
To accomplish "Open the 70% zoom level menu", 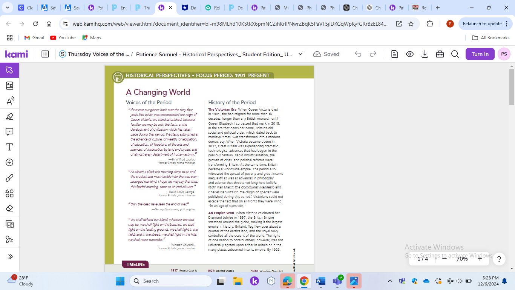I will pyautogui.click(x=462, y=259).
